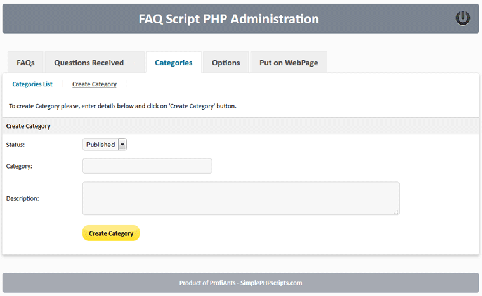Click the 'To create Category please' instruction text
This screenshot has width=482, height=296.
click(122, 106)
